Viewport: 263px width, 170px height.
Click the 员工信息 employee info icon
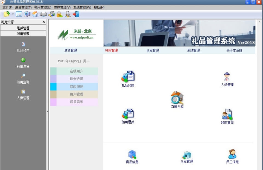232,155
